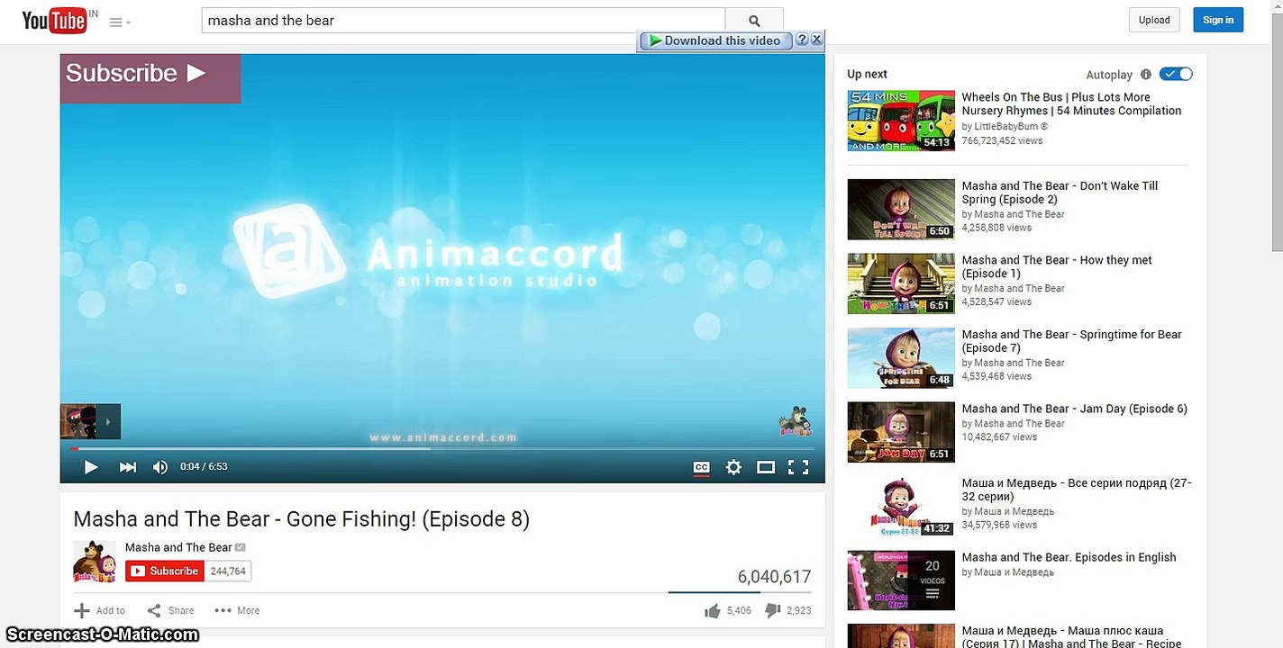Dislike the video with thumbs down
Screen dimensions: 1283x648
click(x=787, y=610)
